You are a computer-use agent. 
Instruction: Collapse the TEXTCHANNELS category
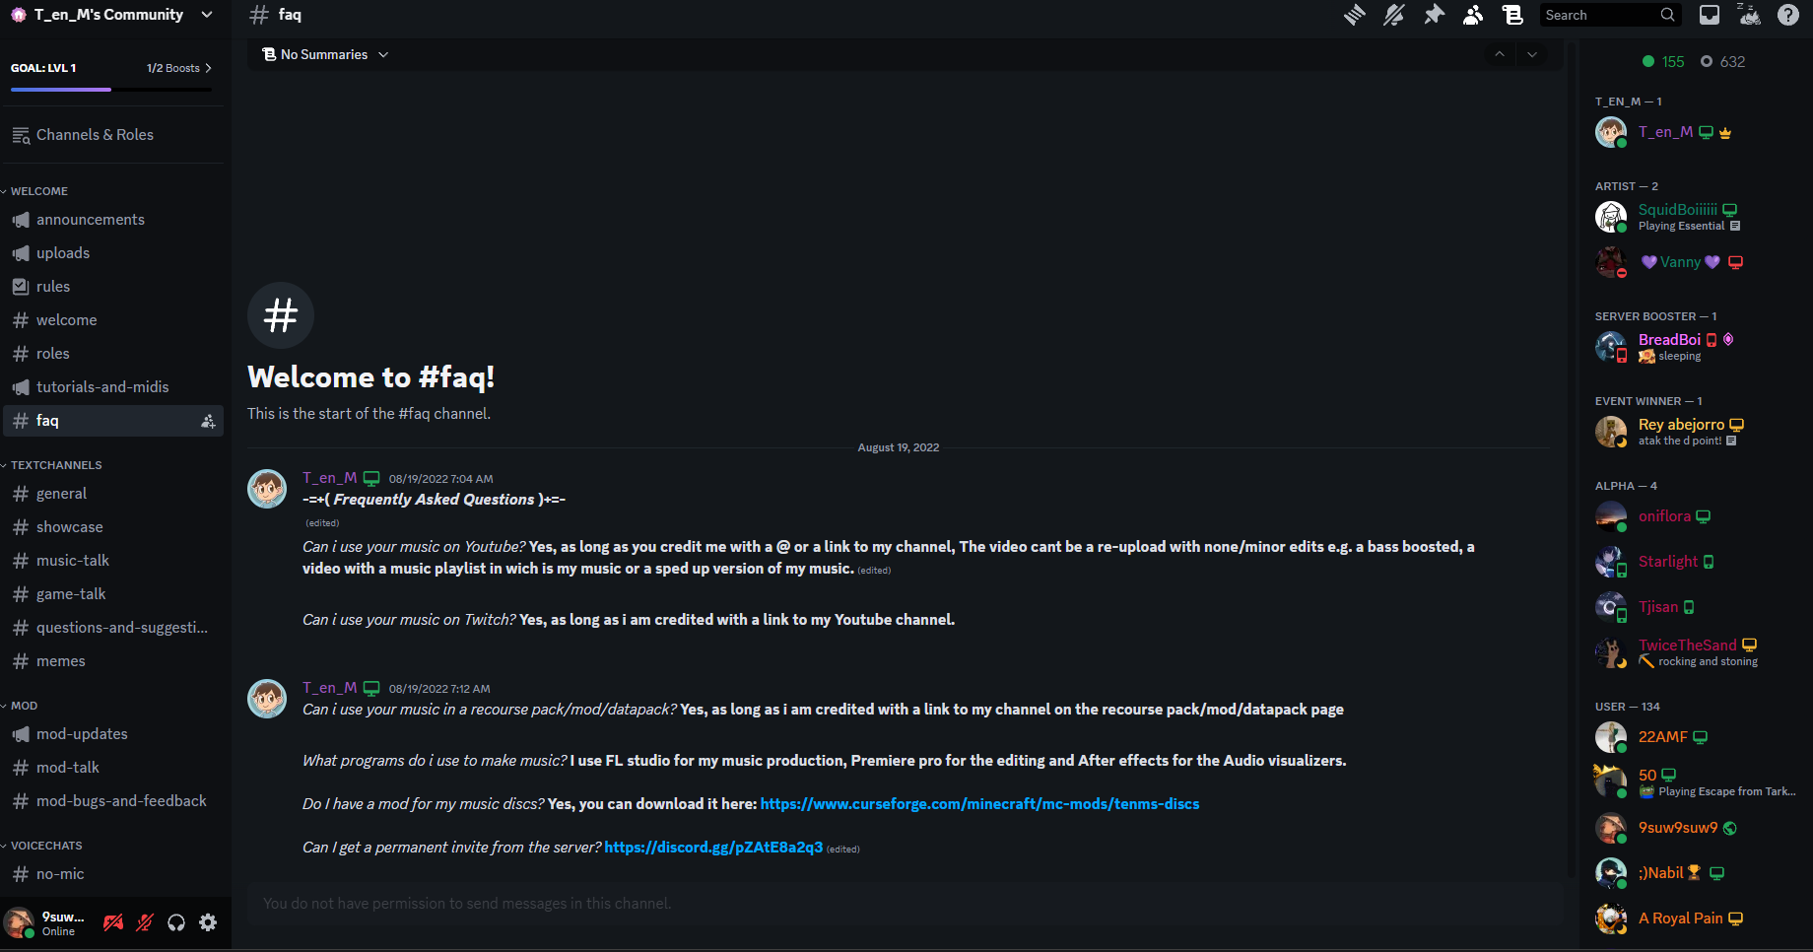click(53, 465)
